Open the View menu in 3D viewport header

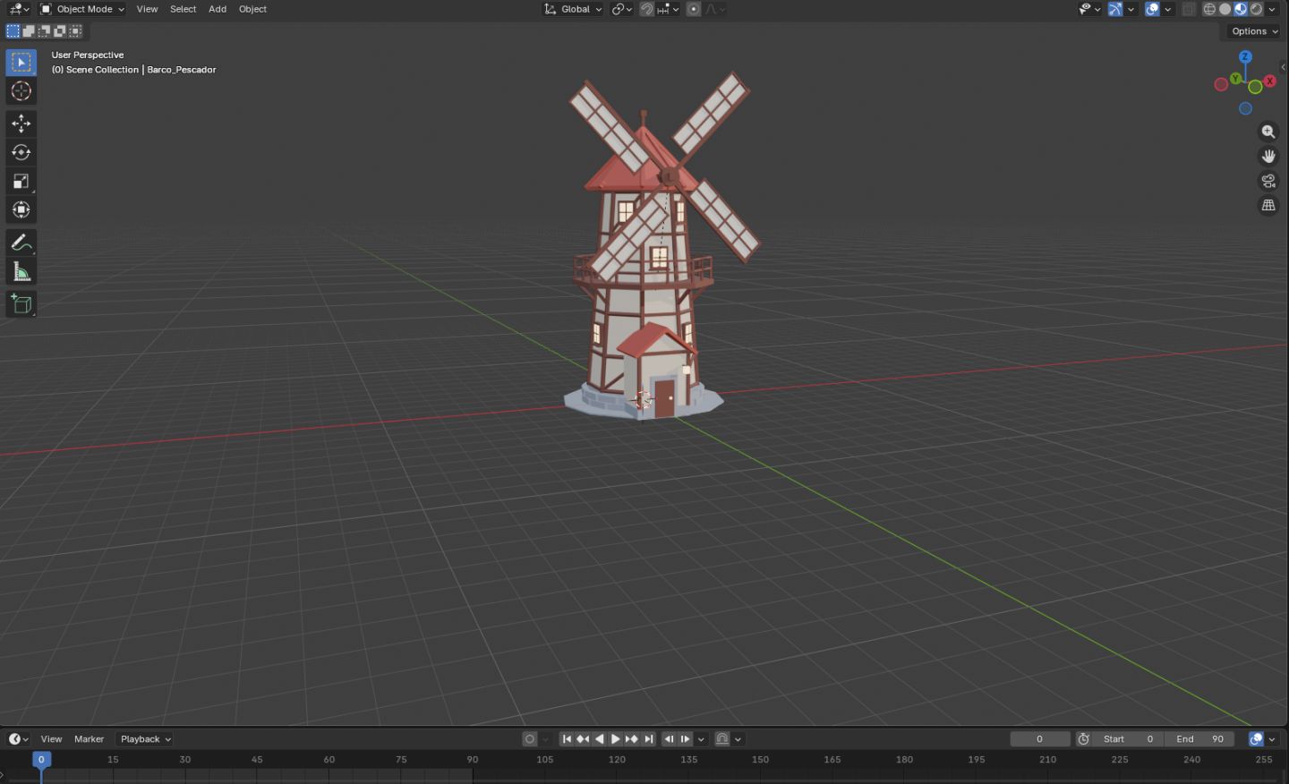coord(147,9)
